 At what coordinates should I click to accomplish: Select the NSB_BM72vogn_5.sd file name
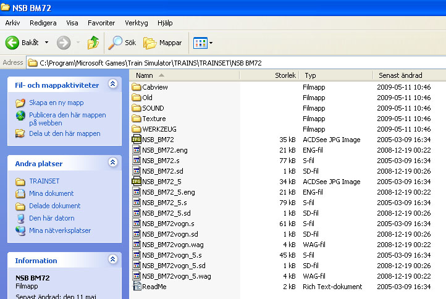(174, 266)
